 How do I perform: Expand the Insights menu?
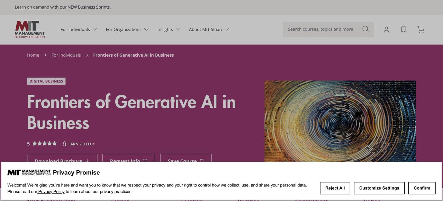(x=169, y=29)
